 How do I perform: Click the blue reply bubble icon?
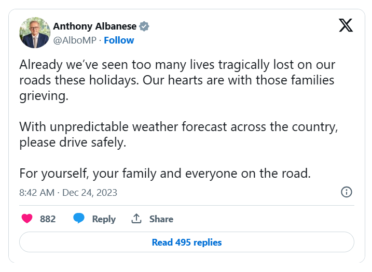point(79,219)
